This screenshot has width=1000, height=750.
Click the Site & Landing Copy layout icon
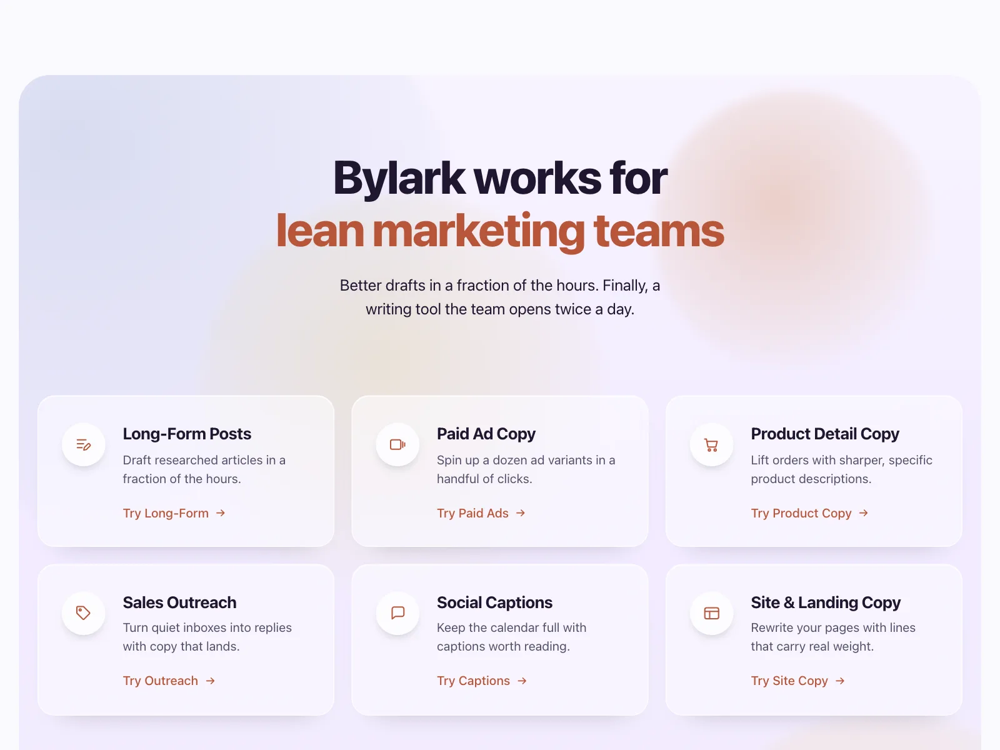coord(711,613)
